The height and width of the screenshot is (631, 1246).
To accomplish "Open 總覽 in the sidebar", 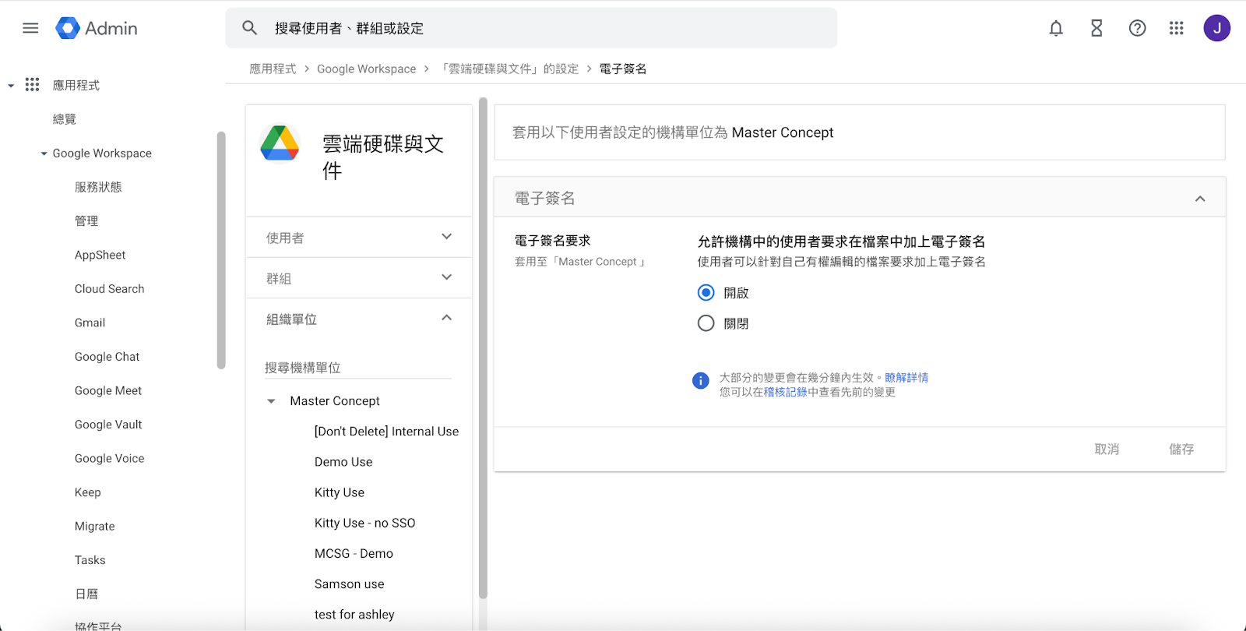I will (x=65, y=119).
